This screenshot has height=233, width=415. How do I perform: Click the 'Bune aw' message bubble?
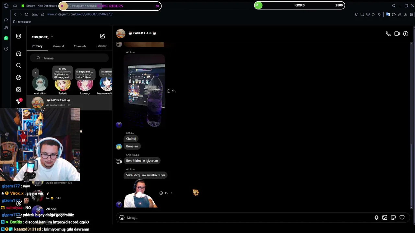[132, 146]
